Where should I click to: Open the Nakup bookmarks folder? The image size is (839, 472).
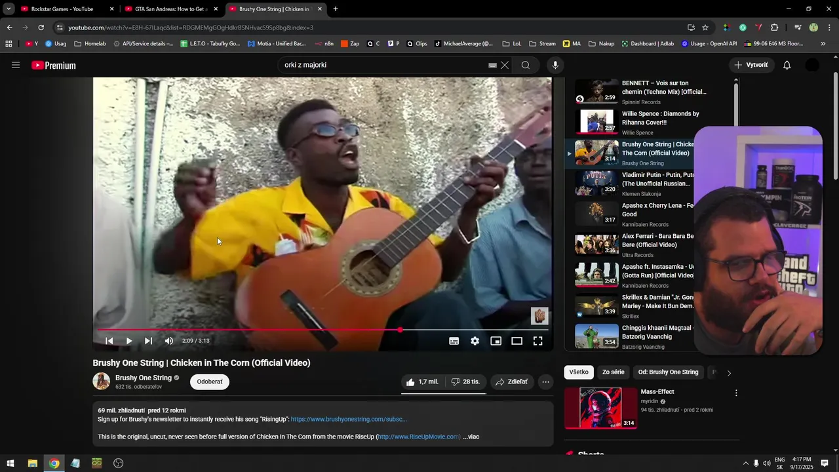pyautogui.click(x=602, y=44)
